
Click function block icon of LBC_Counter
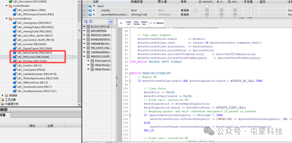point(15,44)
